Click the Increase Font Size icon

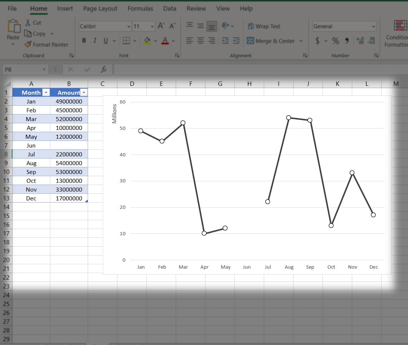tap(161, 26)
